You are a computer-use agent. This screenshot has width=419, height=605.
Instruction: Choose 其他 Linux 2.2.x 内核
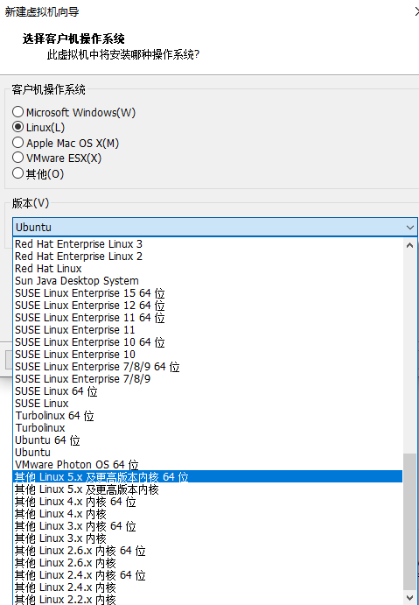click(x=207, y=599)
